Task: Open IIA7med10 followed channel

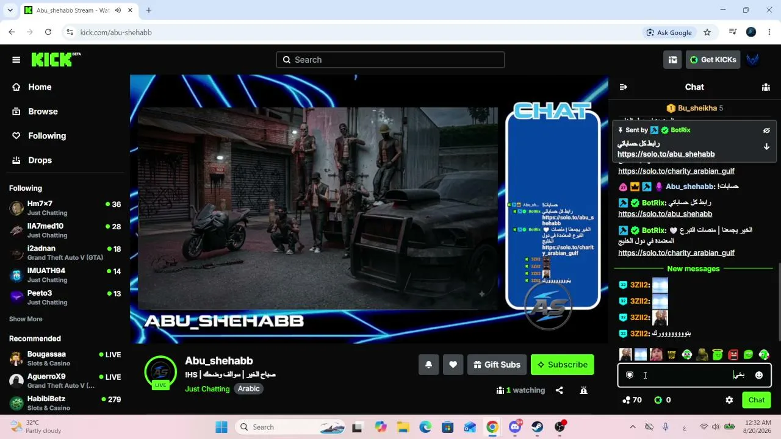Action: click(x=65, y=230)
